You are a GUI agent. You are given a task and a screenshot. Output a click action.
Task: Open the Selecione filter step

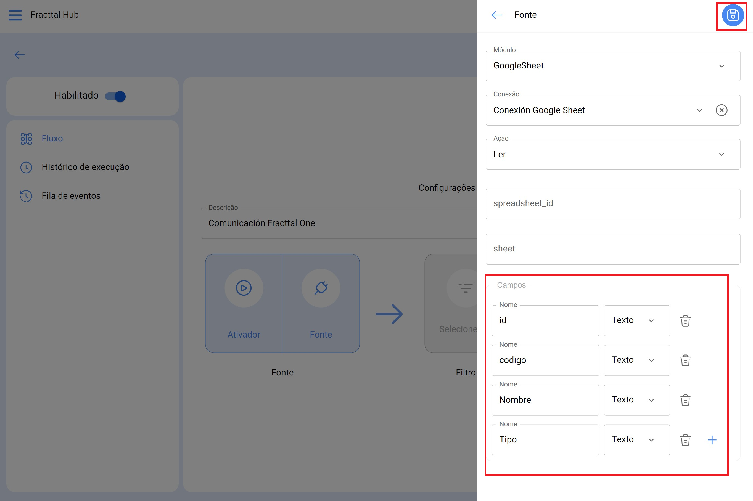point(451,303)
